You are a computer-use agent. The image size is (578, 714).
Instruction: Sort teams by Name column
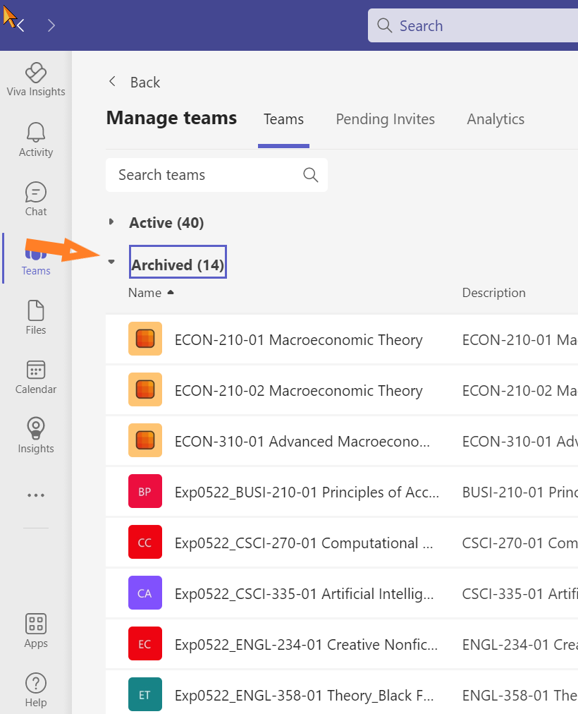[x=144, y=293]
